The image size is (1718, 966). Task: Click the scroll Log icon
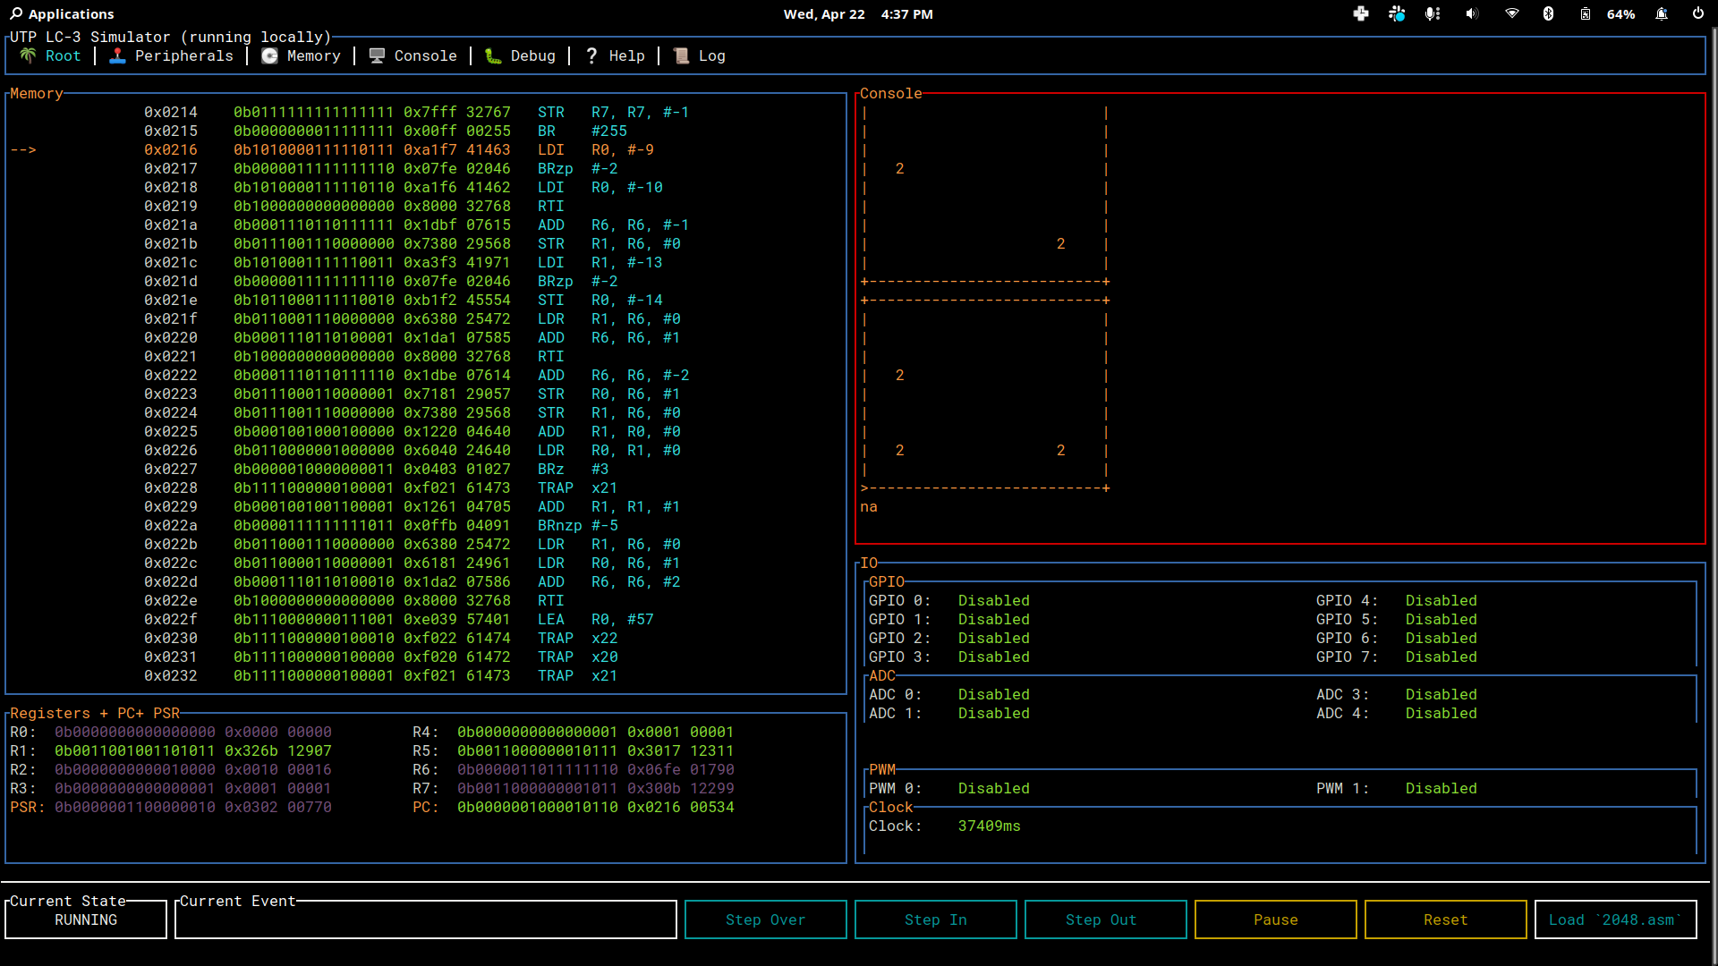681,55
